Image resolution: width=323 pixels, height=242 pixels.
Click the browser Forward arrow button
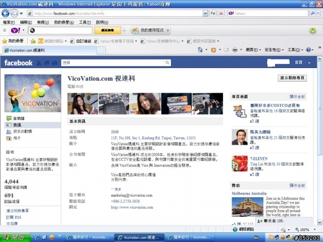point(14,14)
